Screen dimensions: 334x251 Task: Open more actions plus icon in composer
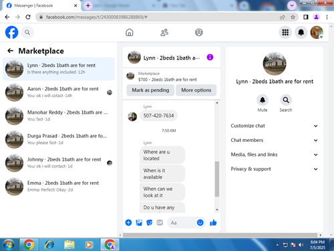click(x=128, y=222)
